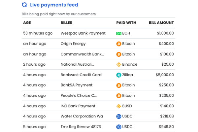
Task: Click the BUSD icon in ING Bank row
Action: pos(119,106)
